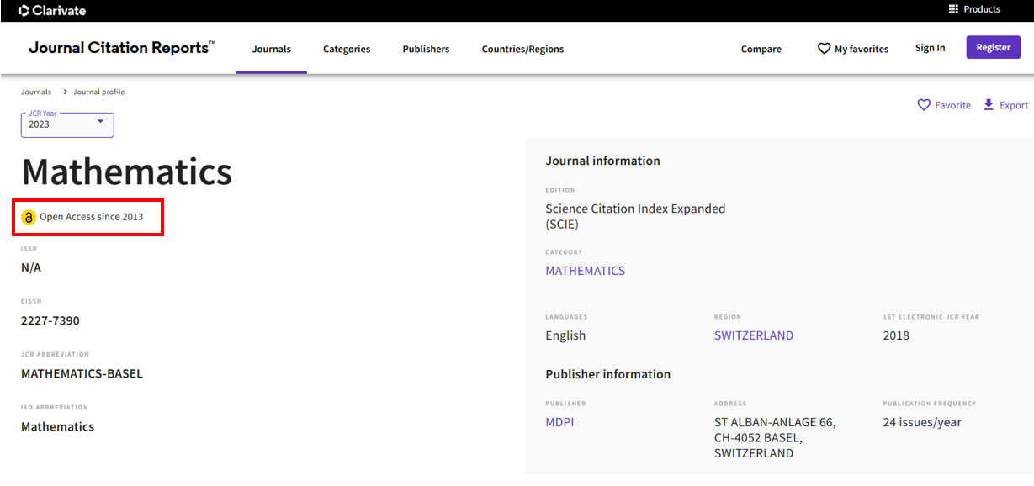The width and height of the screenshot is (1034, 486).
Task: Expand JCR Year dropdown arrow
Action: pyautogui.click(x=100, y=122)
